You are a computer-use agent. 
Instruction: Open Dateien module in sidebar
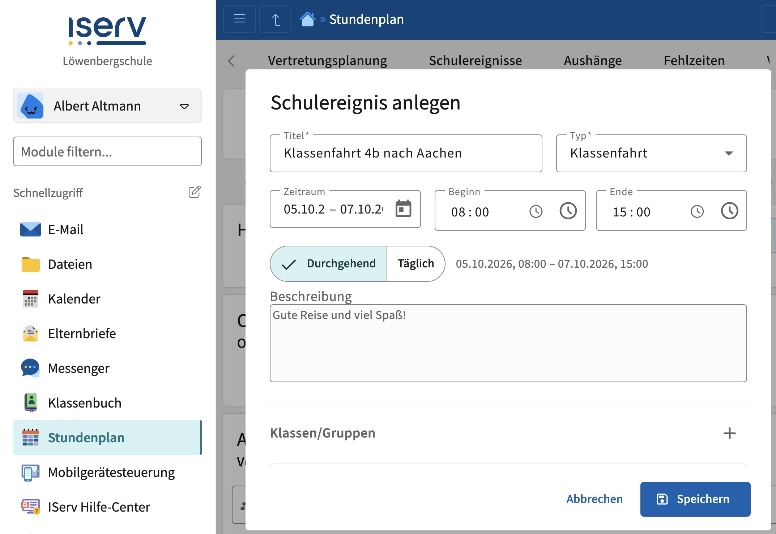107,264
